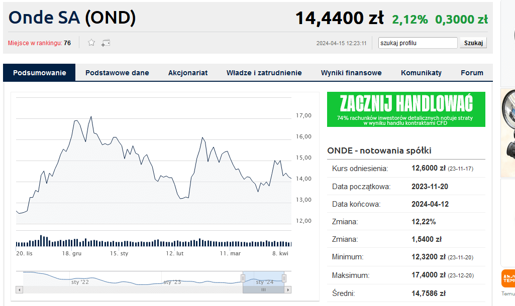Switch to the Akcjonariat tab
The width and height of the screenshot is (515, 306).
188,73
